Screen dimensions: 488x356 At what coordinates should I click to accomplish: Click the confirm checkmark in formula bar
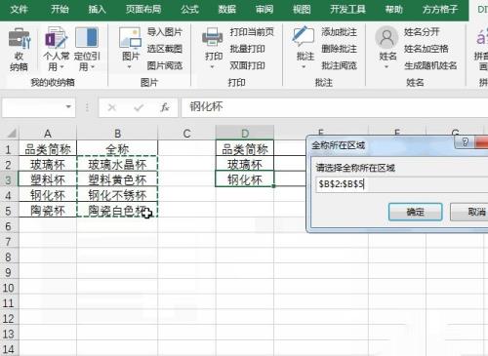pyautogui.click(x=139, y=107)
